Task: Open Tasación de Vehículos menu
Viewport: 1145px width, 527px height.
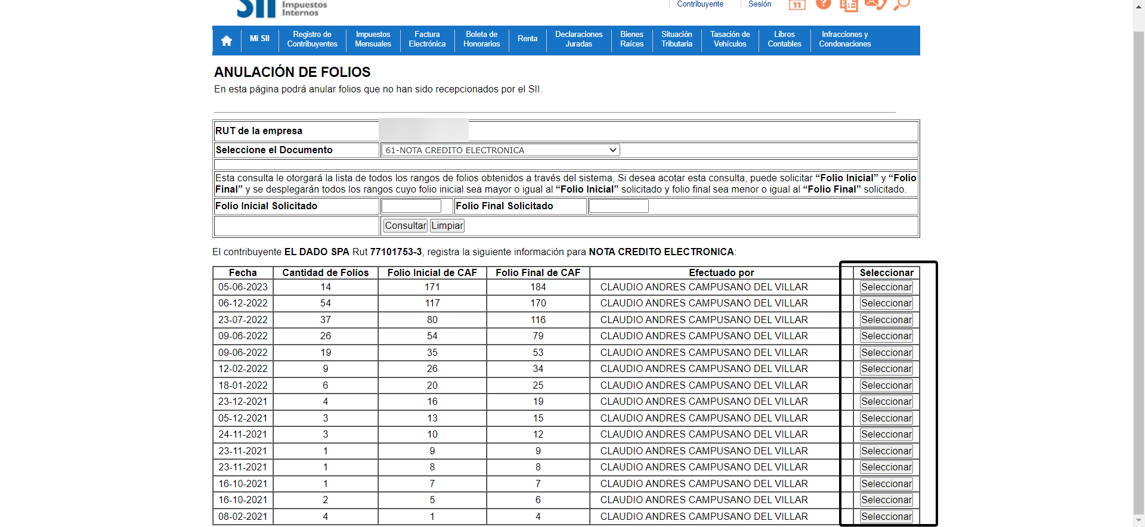Action: tap(730, 39)
